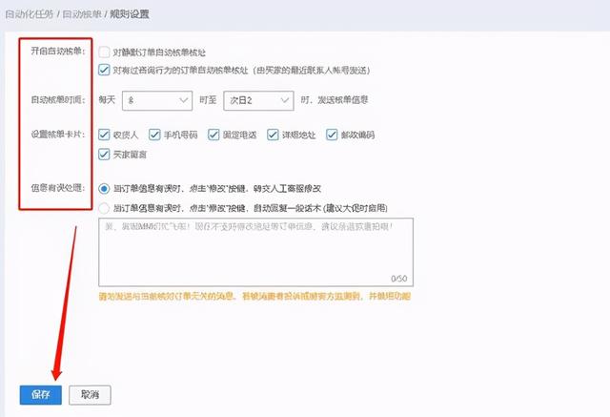Disable the 详细地址 checkbox
This screenshot has height=417, width=610.
click(274, 135)
